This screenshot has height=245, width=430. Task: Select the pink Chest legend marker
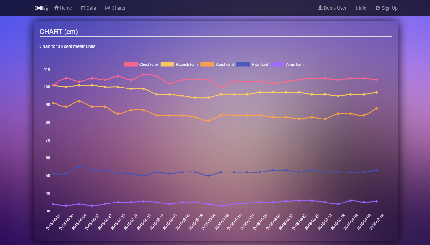point(130,64)
